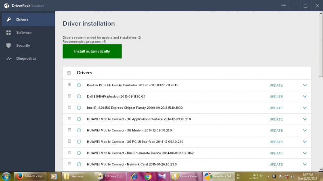
Task: Expand HUAWEI Network Card details chevron
Action: (x=305, y=164)
